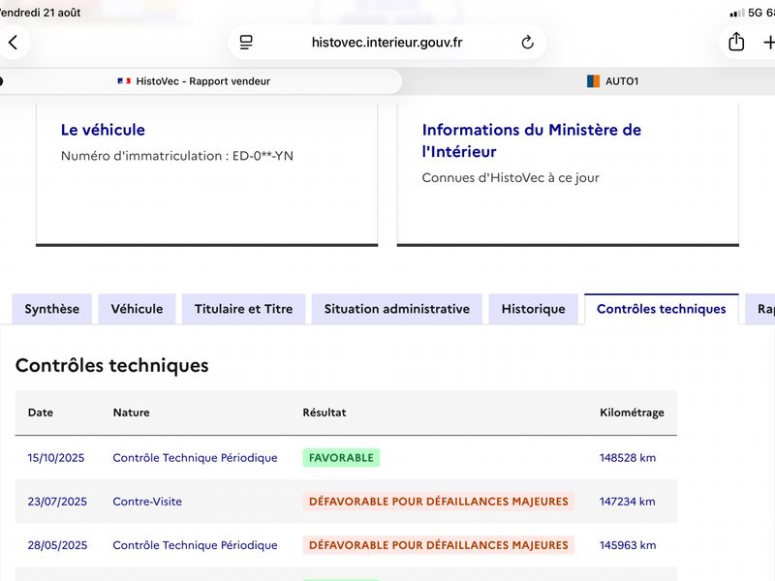
Task: Click the French flag favicon on HistoVec tab
Action: 124,81
